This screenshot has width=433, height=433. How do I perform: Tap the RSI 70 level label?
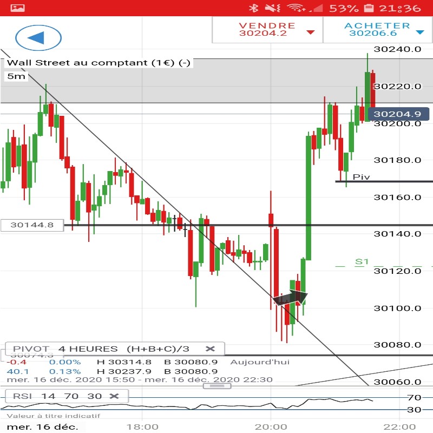[x=414, y=397]
